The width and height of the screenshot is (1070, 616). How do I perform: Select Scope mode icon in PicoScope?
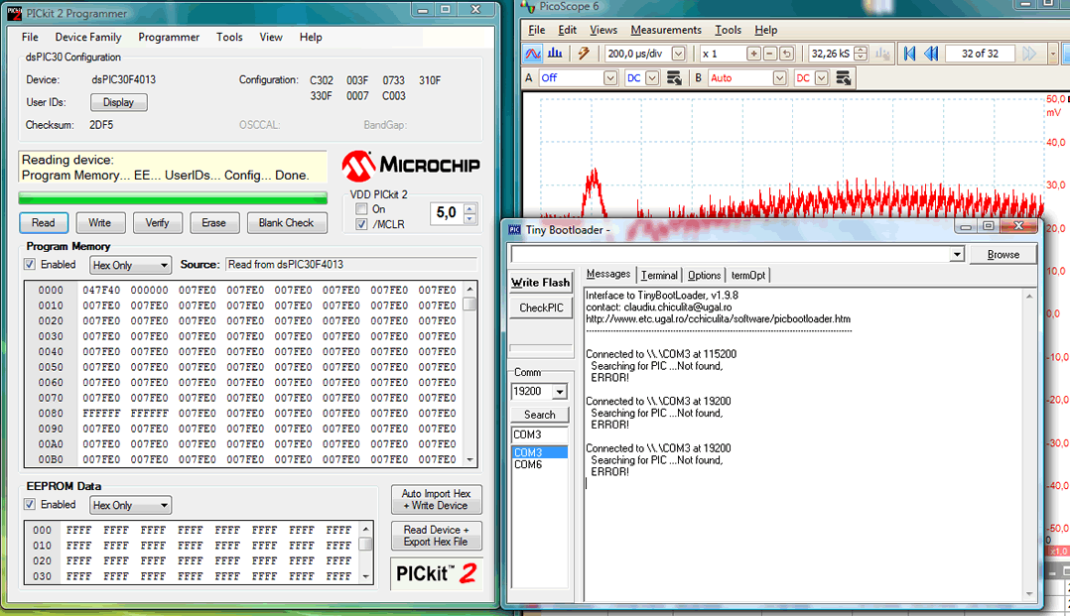point(533,54)
